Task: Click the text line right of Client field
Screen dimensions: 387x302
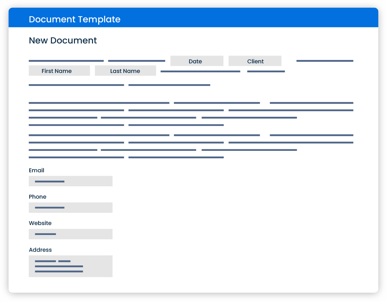Action: click(324, 61)
